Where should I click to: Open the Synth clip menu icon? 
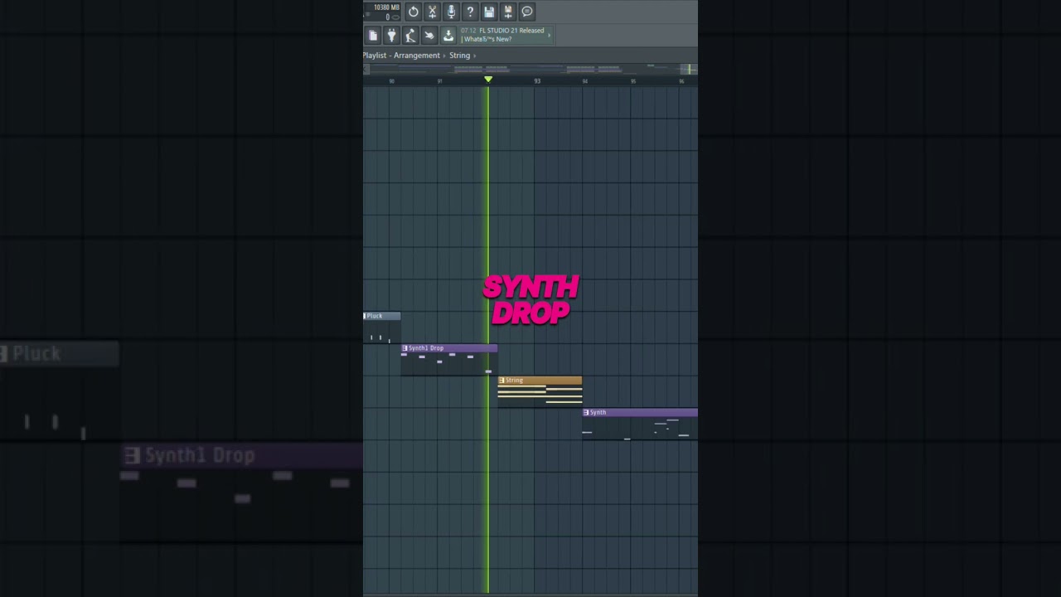(586, 412)
